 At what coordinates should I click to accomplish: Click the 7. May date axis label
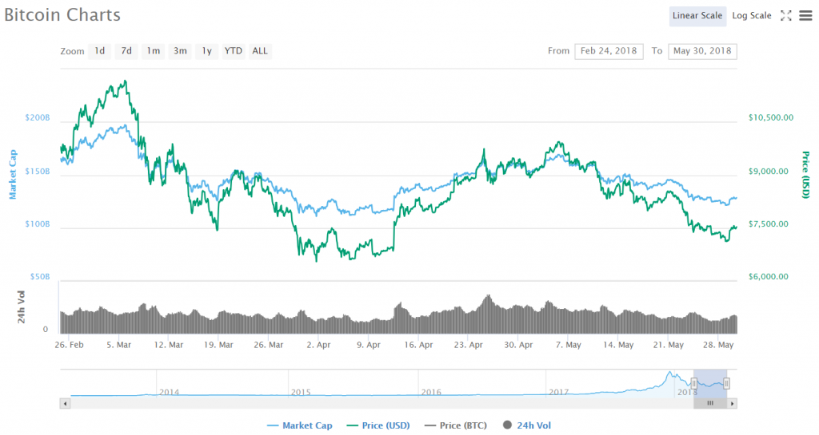[569, 345]
